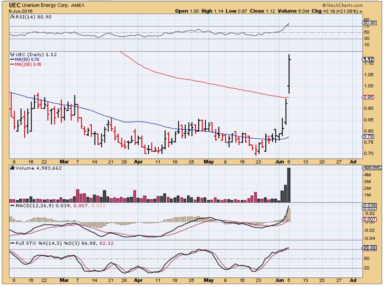Viewport: 385px width, 287px height.
Task: Click the 86.88 stochastic axis tag
Action: tap(369, 247)
